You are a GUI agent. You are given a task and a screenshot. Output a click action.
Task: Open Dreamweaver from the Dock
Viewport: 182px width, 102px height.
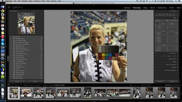[3, 77]
